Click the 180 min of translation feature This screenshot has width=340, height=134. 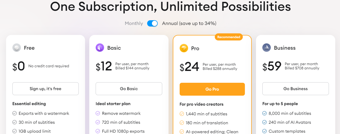[207, 123]
